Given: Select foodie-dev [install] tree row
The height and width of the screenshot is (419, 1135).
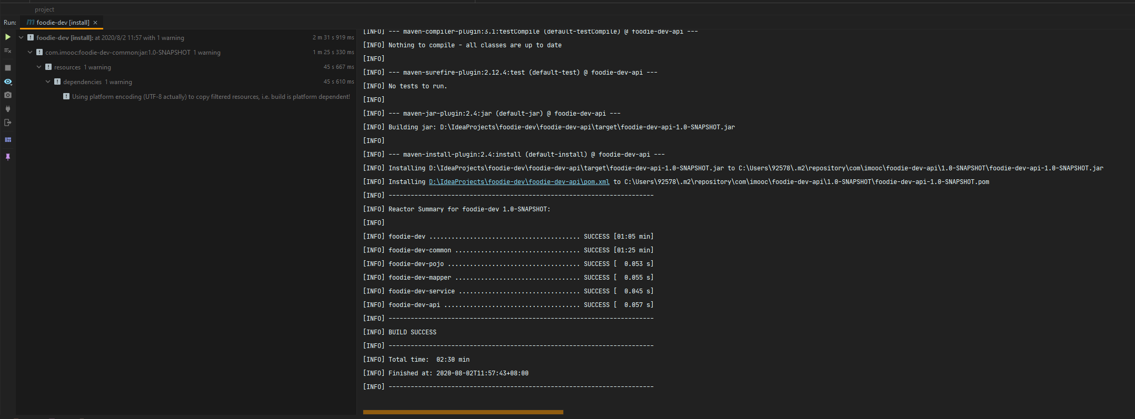Looking at the screenshot, I should 187,37.
